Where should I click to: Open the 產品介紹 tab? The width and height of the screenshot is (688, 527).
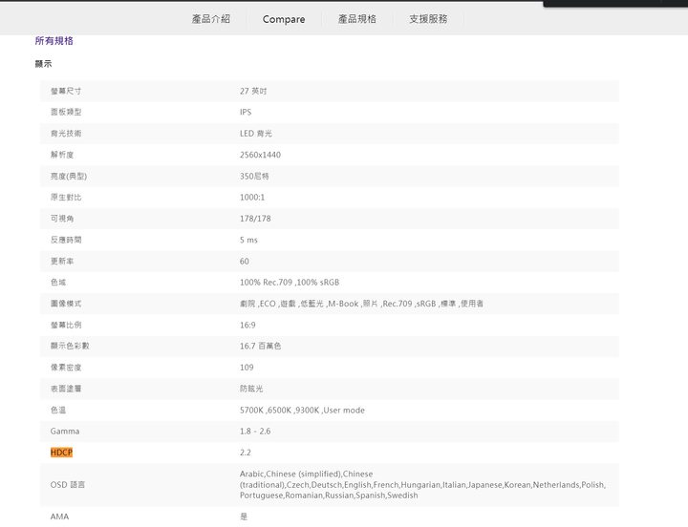(x=210, y=19)
